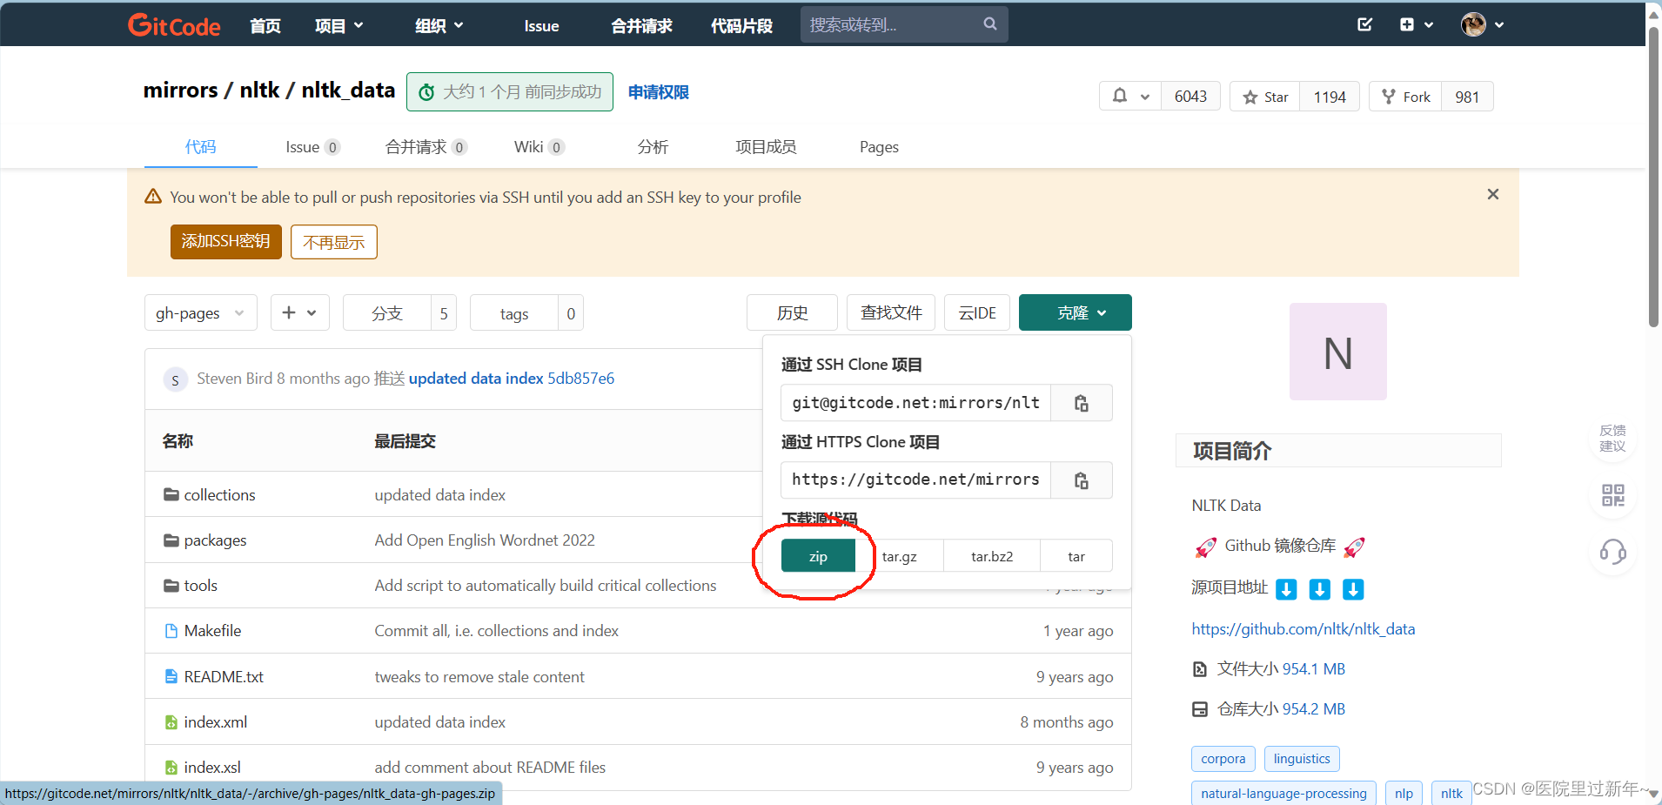1662x805 pixels.
Task: Expand the 克隆 clone dropdown
Action: [1075, 312]
